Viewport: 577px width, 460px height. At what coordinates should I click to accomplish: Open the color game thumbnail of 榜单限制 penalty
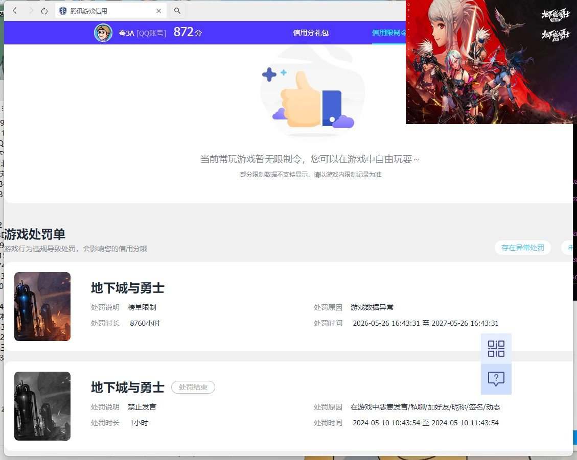(x=42, y=306)
